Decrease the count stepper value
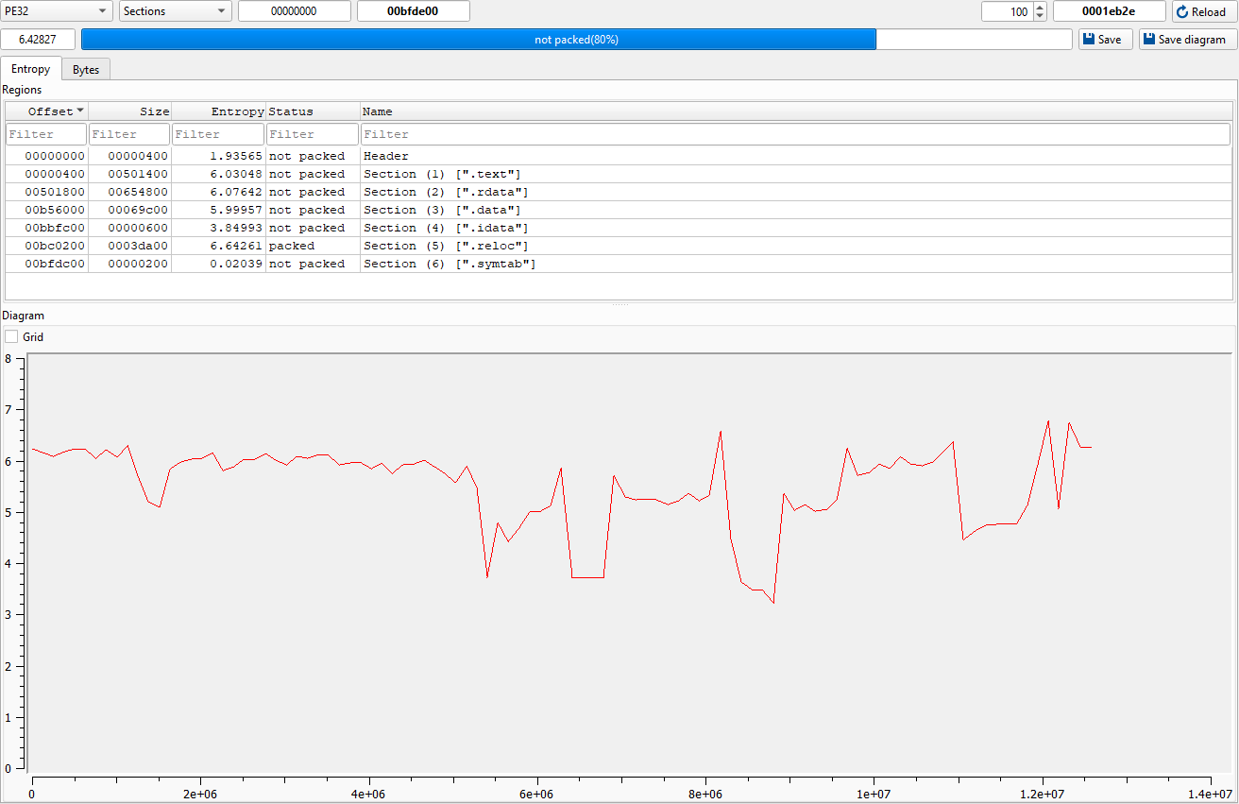The image size is (1239, 804). pos(1041,16)
